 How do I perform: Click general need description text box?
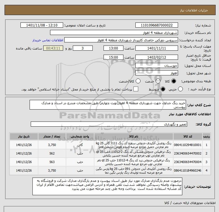click(x=108, y=105)
